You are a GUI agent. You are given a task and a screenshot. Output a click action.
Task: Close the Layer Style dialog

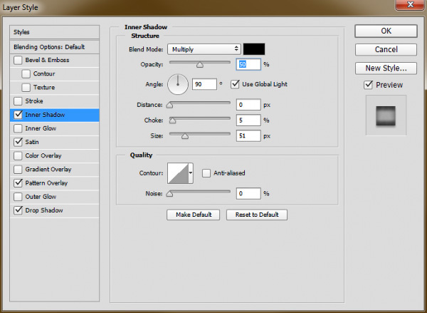410,5
